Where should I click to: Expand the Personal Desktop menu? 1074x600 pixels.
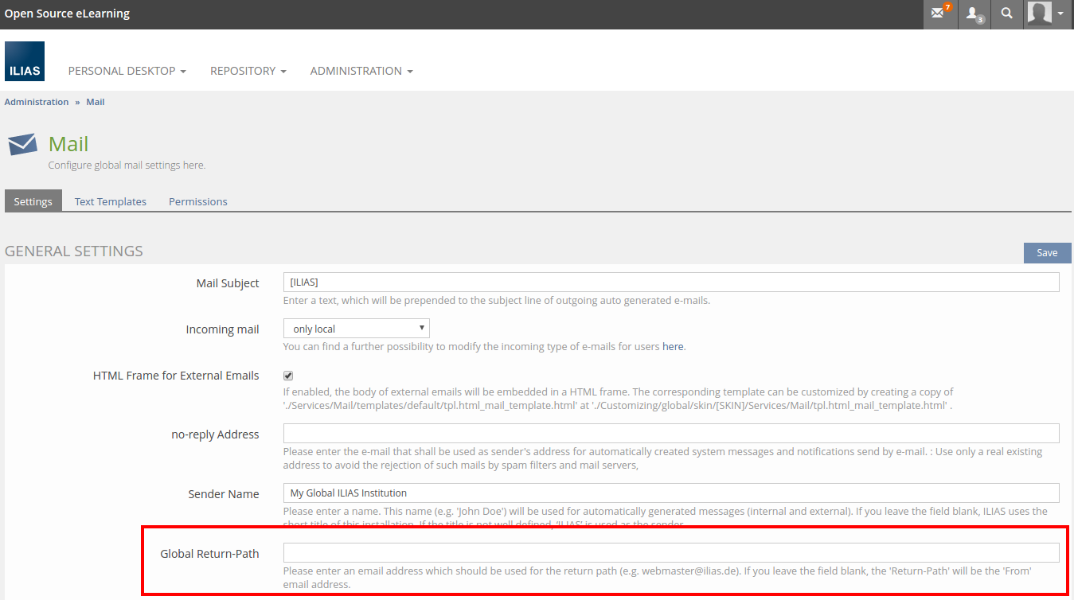127,71
